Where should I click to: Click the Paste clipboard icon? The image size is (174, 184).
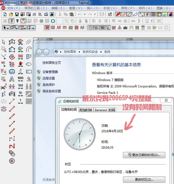(72, 14)
